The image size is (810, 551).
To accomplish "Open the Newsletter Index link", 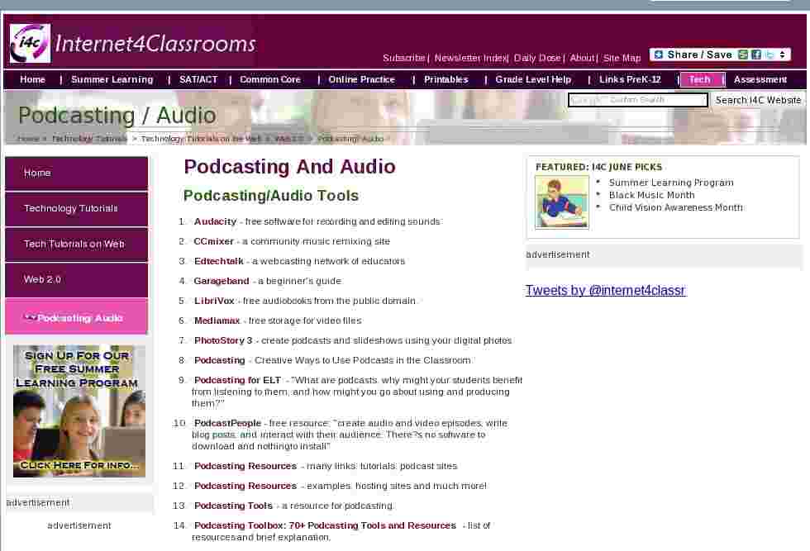I will (x=470, y=58).
